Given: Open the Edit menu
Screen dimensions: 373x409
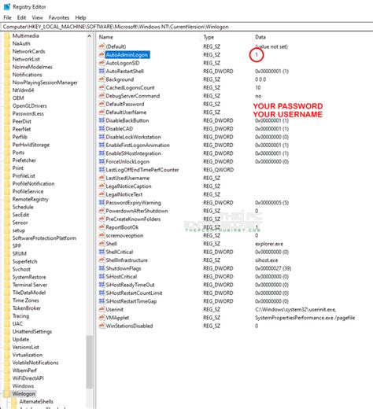Looking at the screenshot, I should [21, 17].
